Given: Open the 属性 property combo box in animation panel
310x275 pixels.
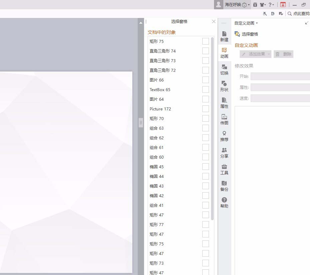Looking at the screenshot, I should point(280,87).
